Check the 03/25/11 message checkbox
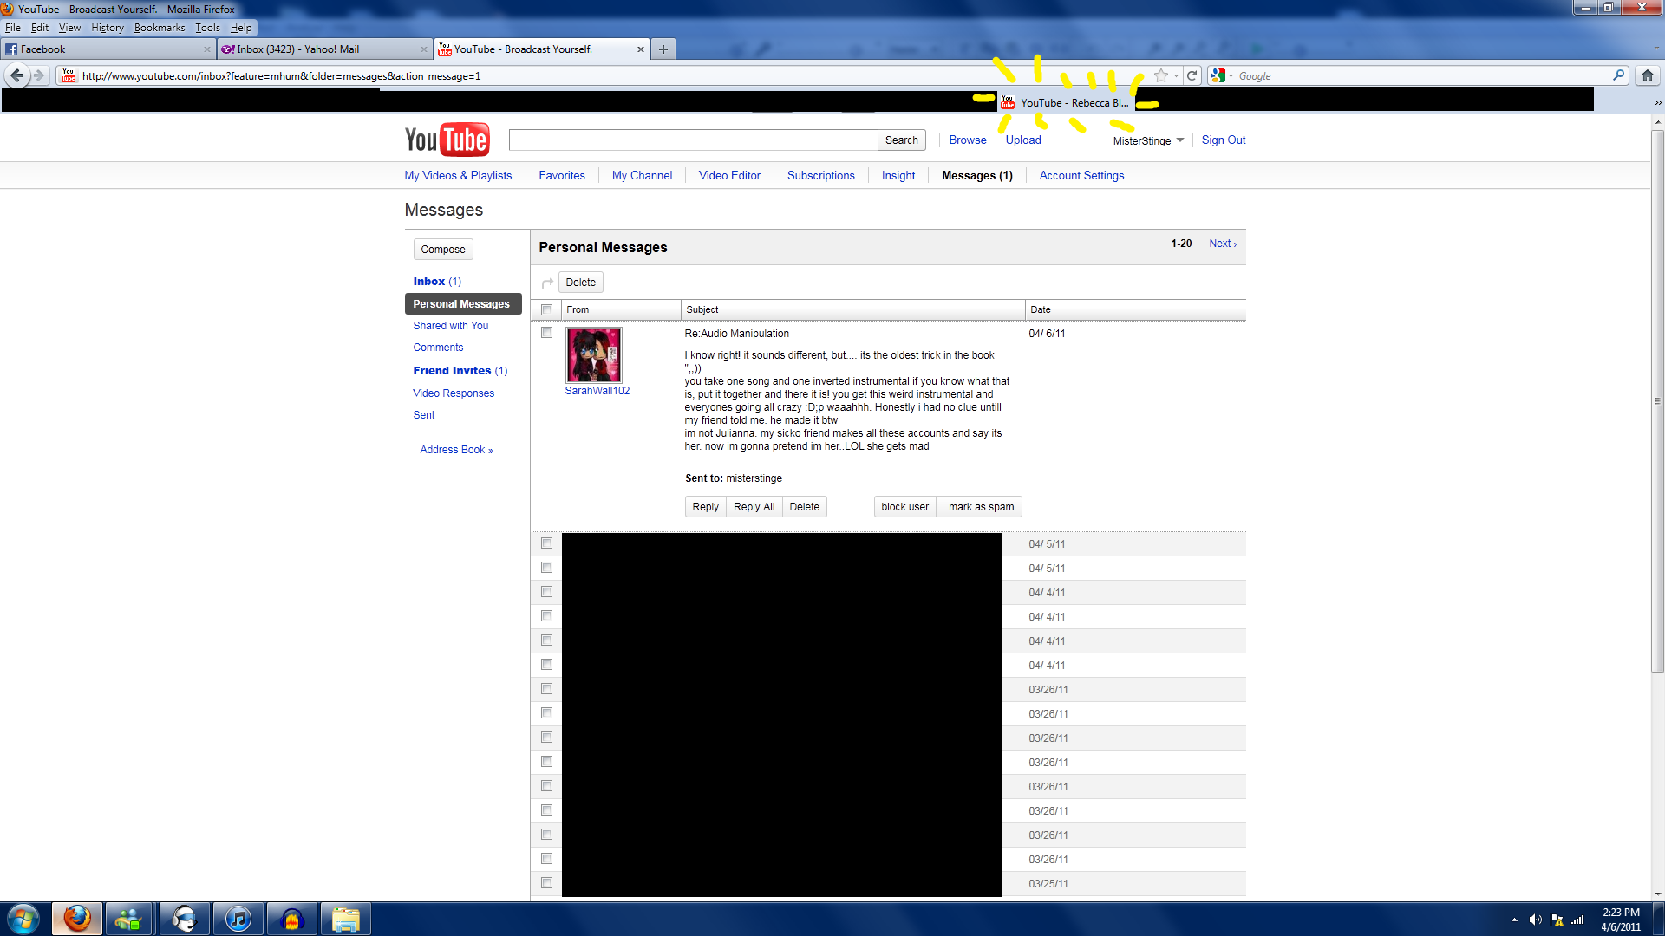The height and width of the screenshot is (936, 1665). (546, 883)
